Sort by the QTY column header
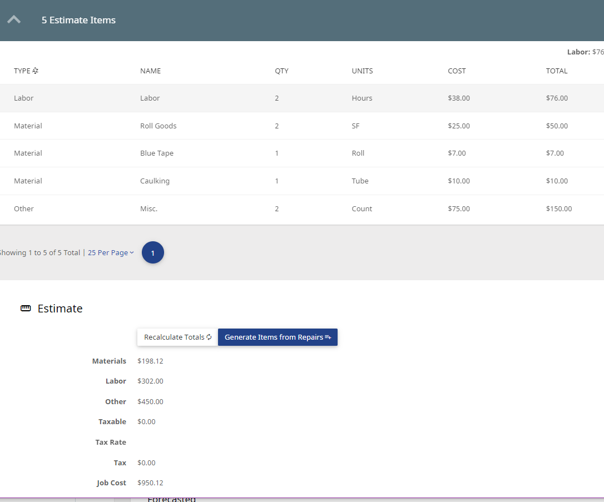 pos(281,71)
